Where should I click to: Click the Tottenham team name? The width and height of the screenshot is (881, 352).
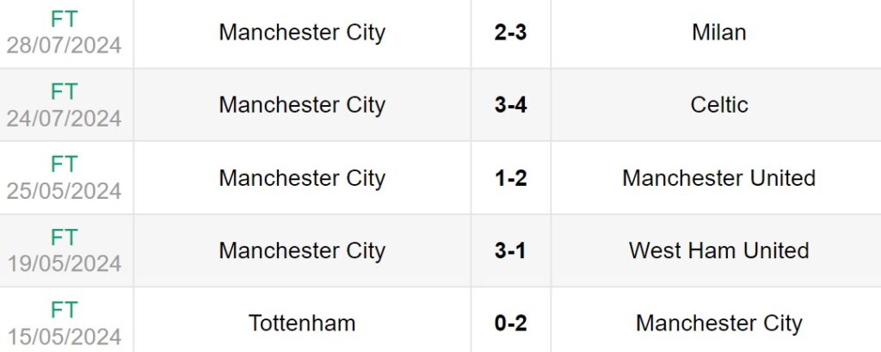302,324
